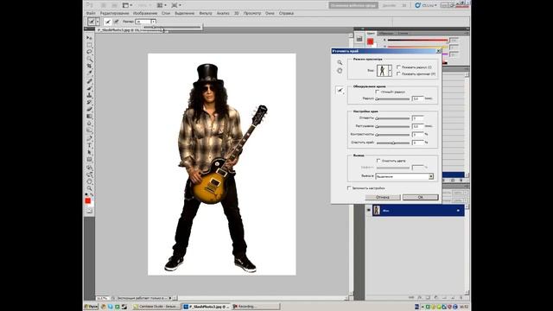Open the Справка menu
553x311 pixels.
(x=286, y=13)
